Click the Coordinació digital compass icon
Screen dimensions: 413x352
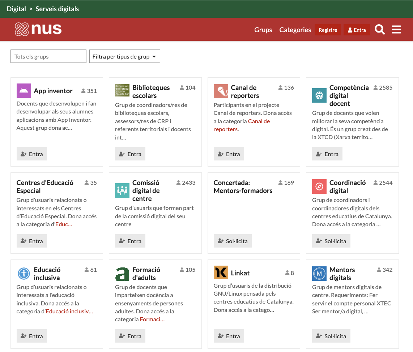click(319, 186)
